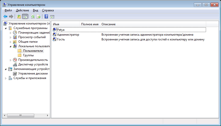The height and width of the screenshot is (126, 221).
Task: Click the Гость account icon
Action: (54, 39)
